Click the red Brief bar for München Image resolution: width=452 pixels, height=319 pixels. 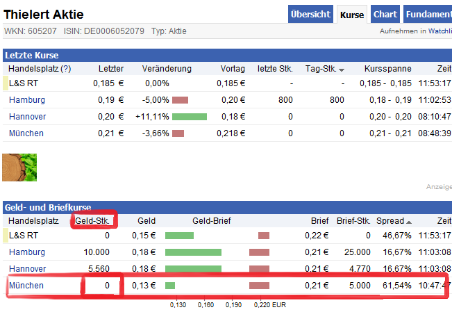tap(259, 286)
